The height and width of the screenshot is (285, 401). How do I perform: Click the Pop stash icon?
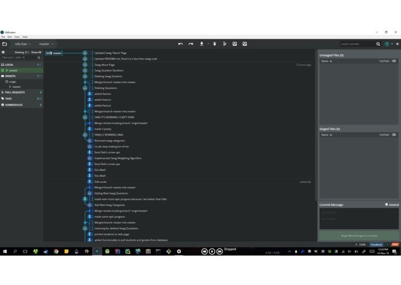point(245,44)
